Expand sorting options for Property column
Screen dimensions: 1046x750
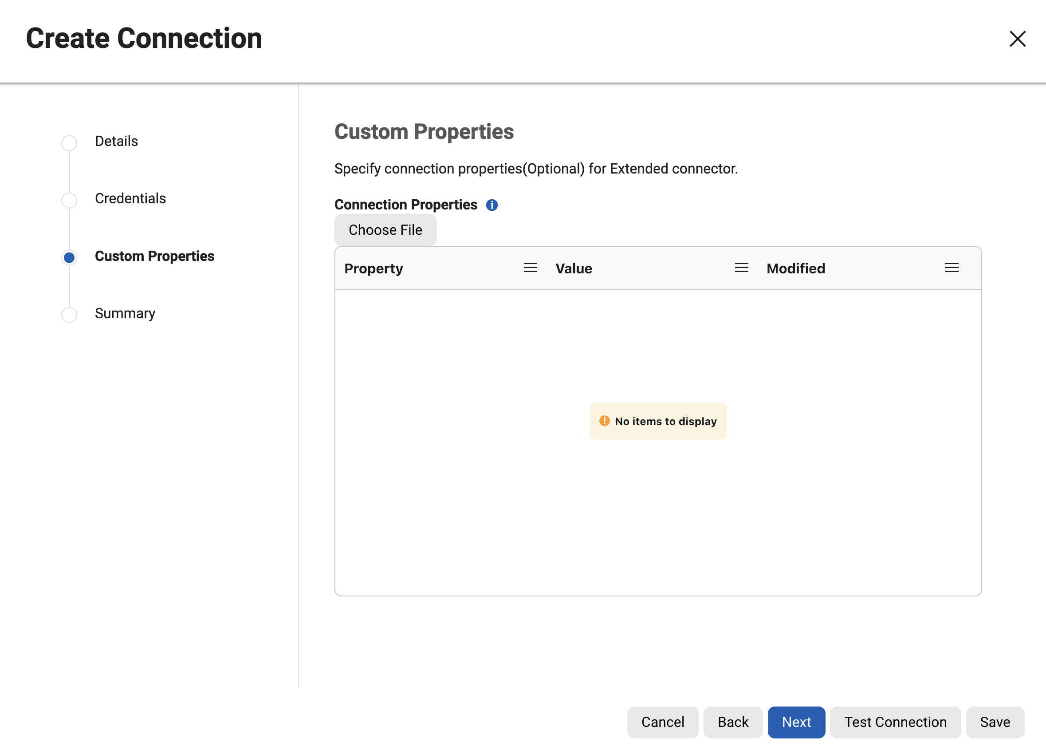point(530,268)
